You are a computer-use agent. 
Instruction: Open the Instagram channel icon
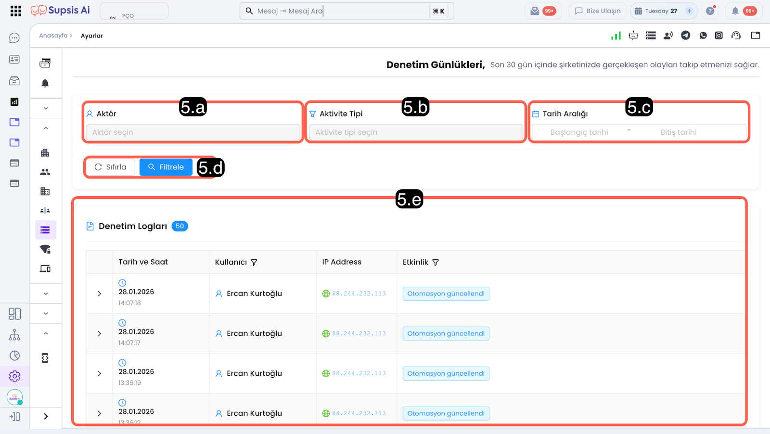click(719, 35)
